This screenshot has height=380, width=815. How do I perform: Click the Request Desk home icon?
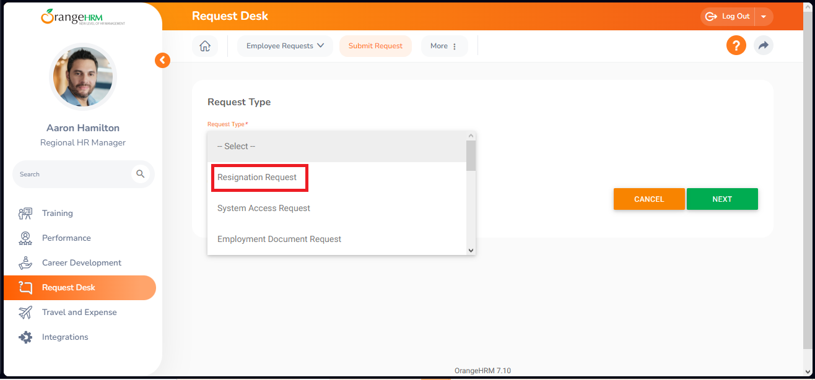205,45
